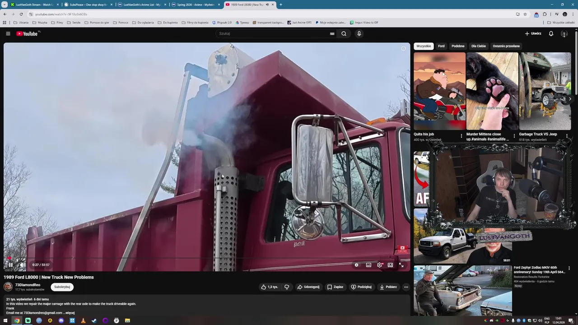The image size is (578, 325).
Task: Click the Podziękuj thanks button
Action: (361, 287)
